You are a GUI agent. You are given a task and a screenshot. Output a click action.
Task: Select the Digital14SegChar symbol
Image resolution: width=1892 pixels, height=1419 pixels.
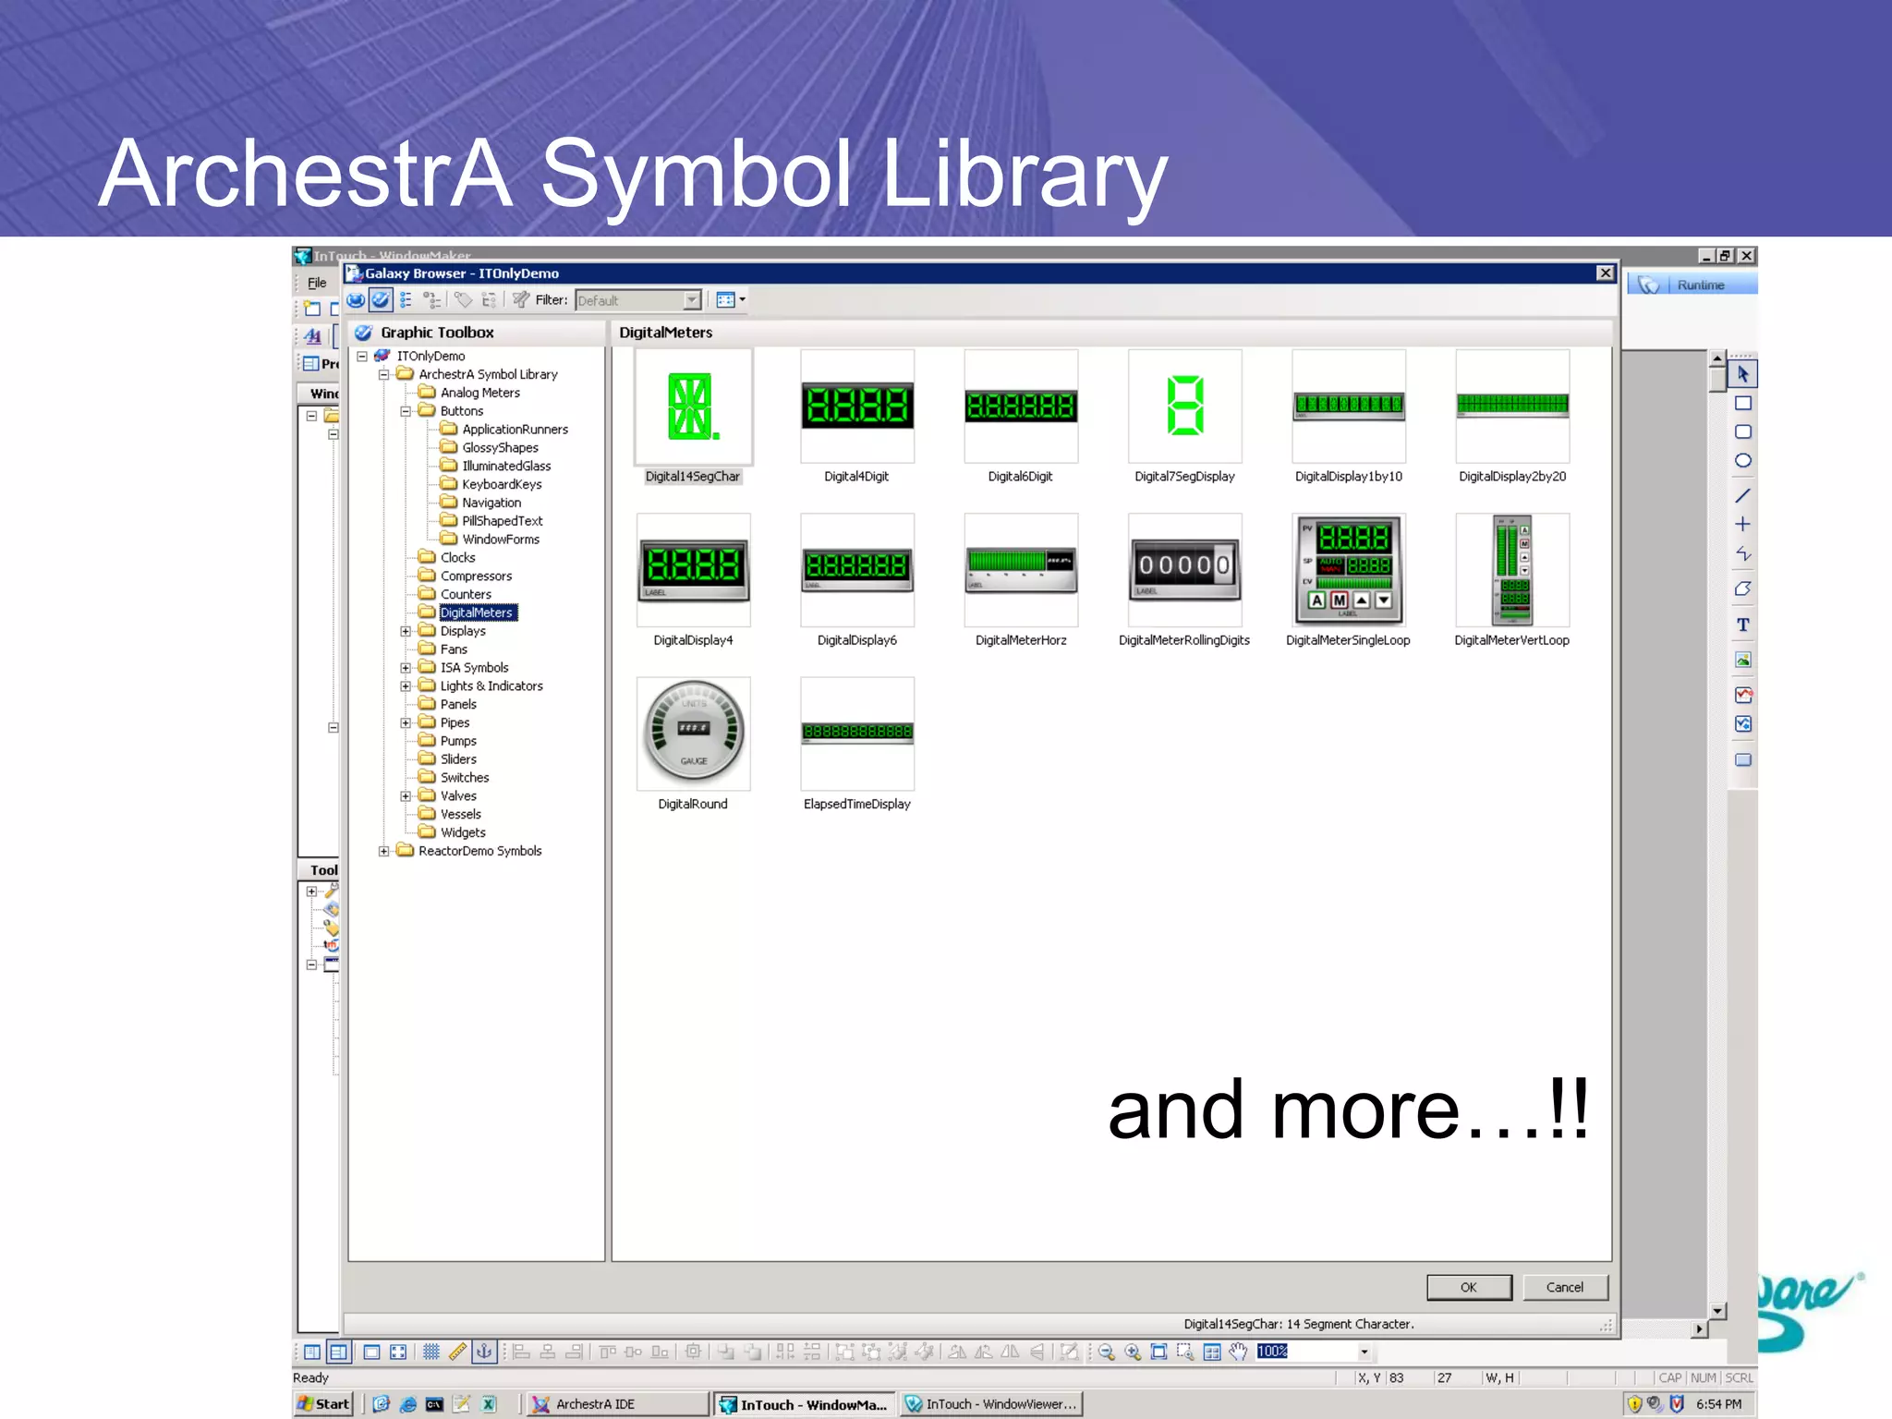(x=693, y=418)
